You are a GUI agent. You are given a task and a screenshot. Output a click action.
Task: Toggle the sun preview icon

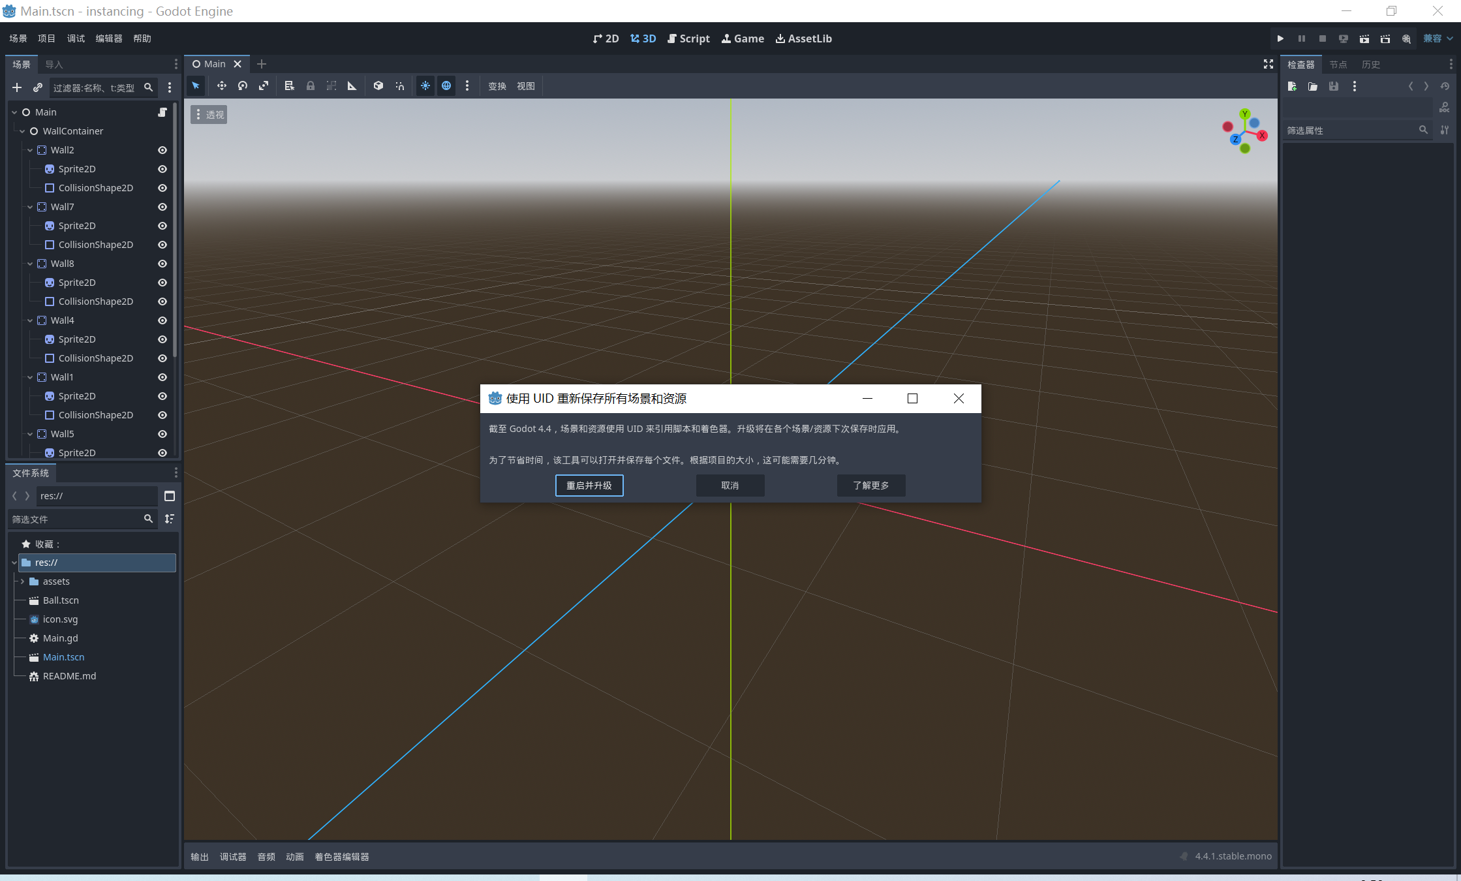(425, 86)
